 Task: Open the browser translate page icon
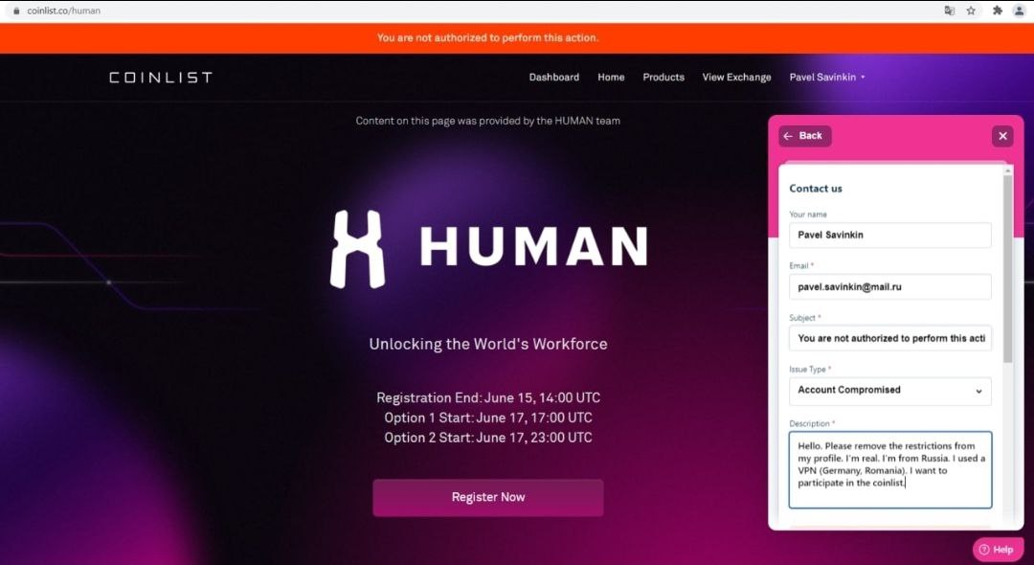949,11
